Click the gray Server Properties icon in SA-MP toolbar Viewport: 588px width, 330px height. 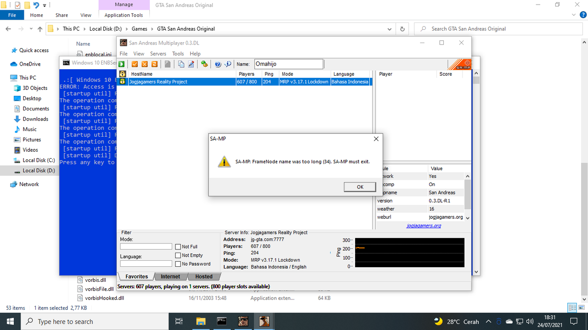(168, 64)
